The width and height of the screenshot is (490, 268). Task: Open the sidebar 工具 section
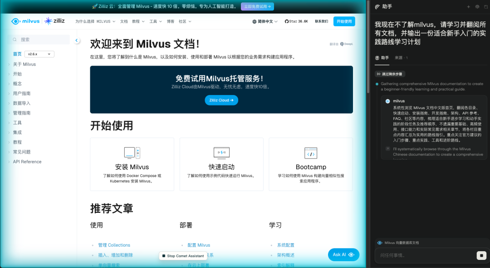click(17, 123)
